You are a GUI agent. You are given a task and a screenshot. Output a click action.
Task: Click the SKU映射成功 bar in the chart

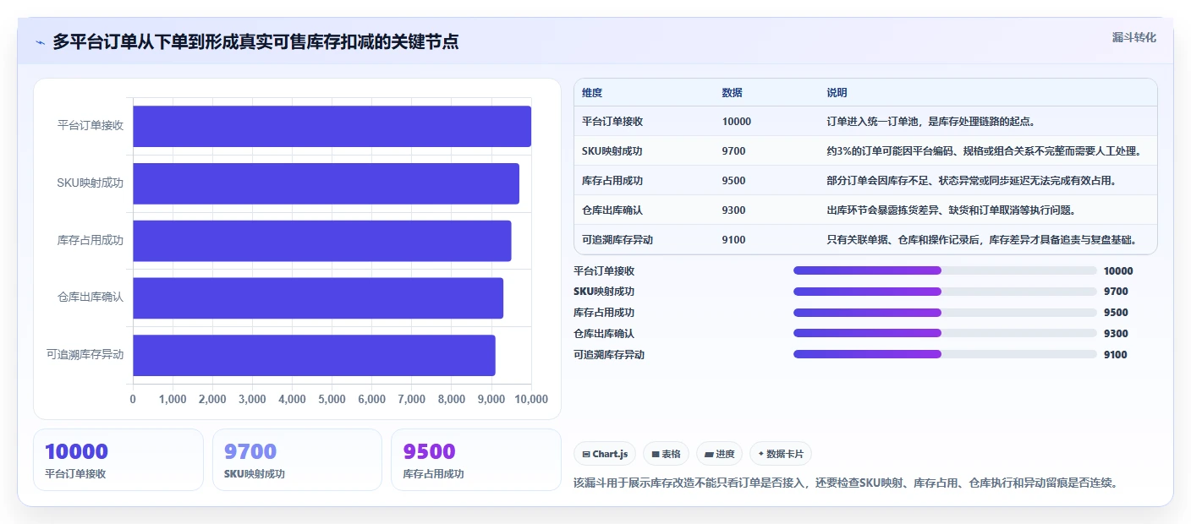pyautogui.click(x=326, y=183)
